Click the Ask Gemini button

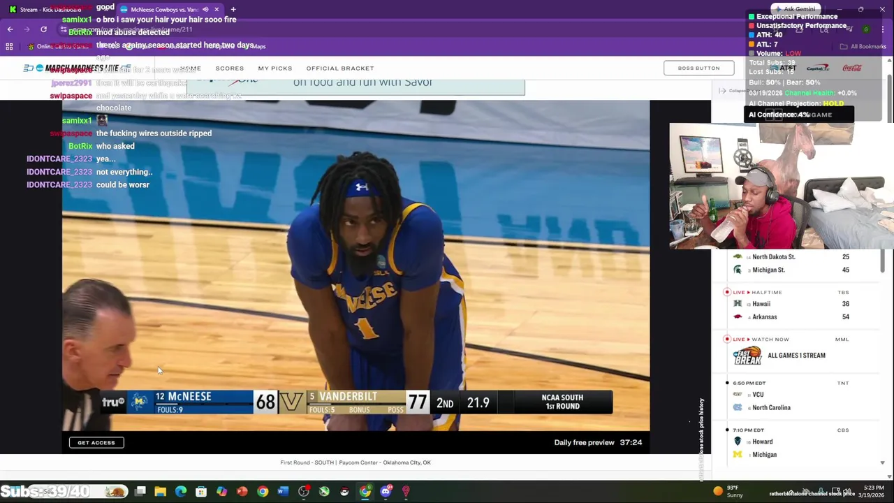pos(795,9)
